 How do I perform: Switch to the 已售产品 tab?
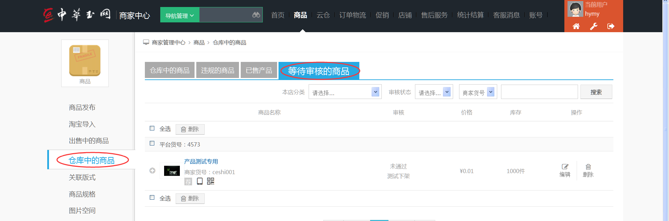(259, 70)
